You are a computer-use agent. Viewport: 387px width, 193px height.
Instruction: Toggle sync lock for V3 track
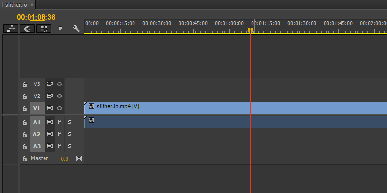(50, 84)
